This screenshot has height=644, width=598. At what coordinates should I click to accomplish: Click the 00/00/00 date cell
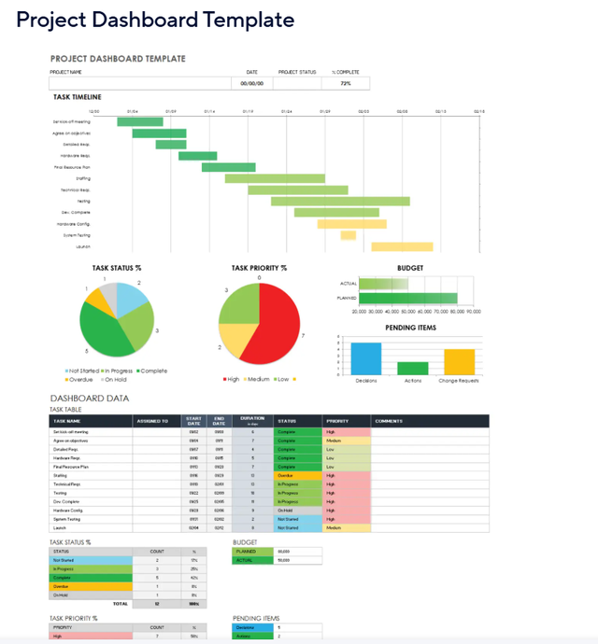point(252,83)
